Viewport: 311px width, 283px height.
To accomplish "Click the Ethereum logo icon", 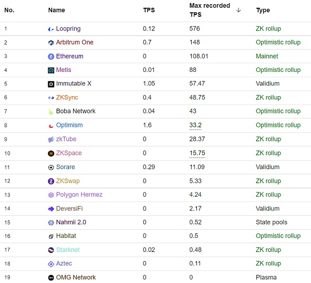I will point(51,56).
